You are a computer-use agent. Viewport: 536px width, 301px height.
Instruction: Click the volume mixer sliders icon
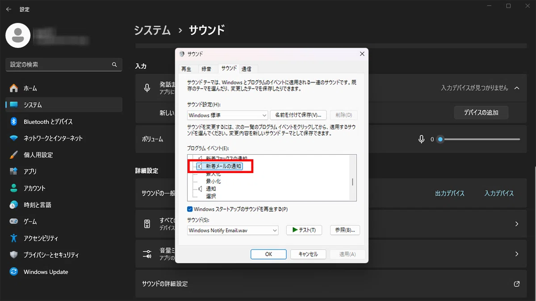[x=147, y=254]
